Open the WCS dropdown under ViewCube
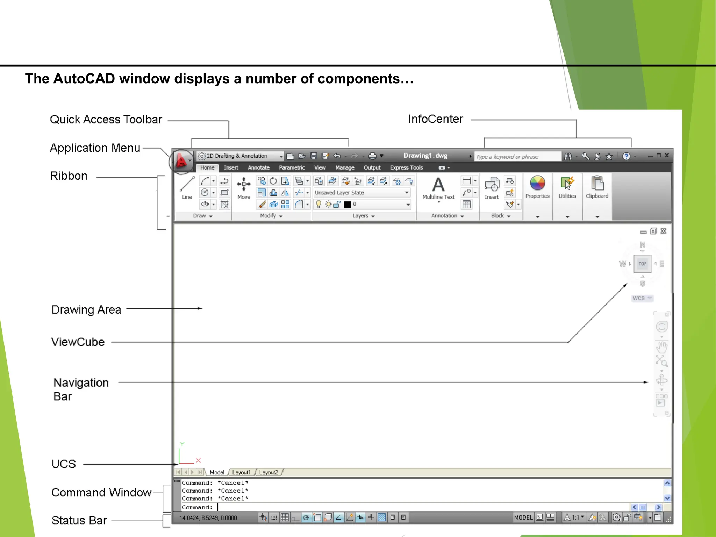Screen dimensions: 716x537 click(642, 298)
